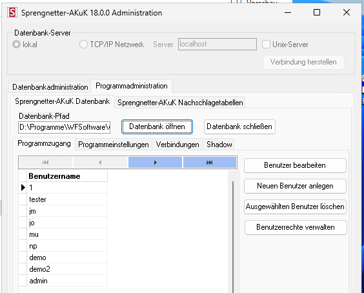The height and width of the screenshot is (293, 364).
Task: Switch to Programmadministration tab
Action: coord(132,86)
